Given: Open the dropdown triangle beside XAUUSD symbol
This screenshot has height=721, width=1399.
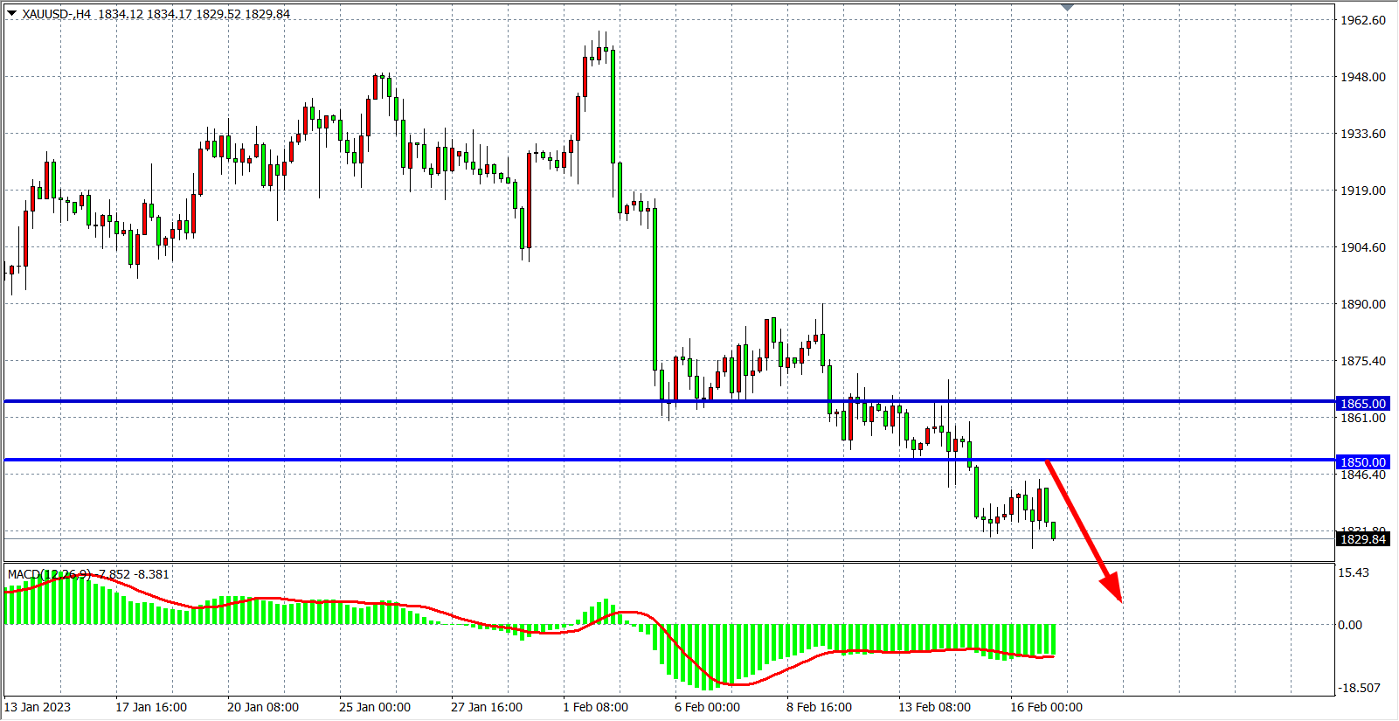Looking at the screenshot, I should [11, 13].
